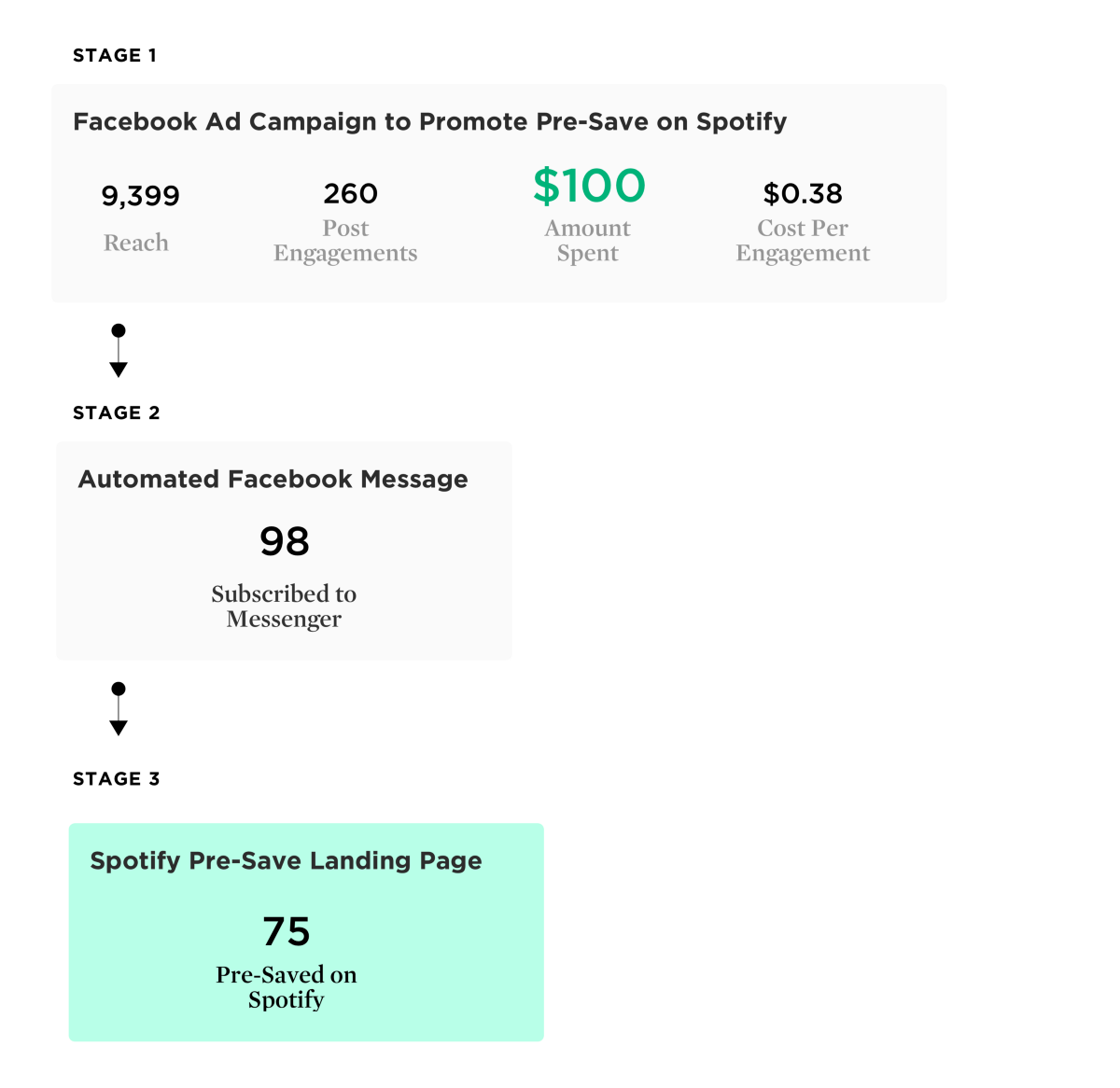The height and width of the screenshot is (1088, 1120).
Task: Click the STAGE 3 heading
Action: pos(117,779)
